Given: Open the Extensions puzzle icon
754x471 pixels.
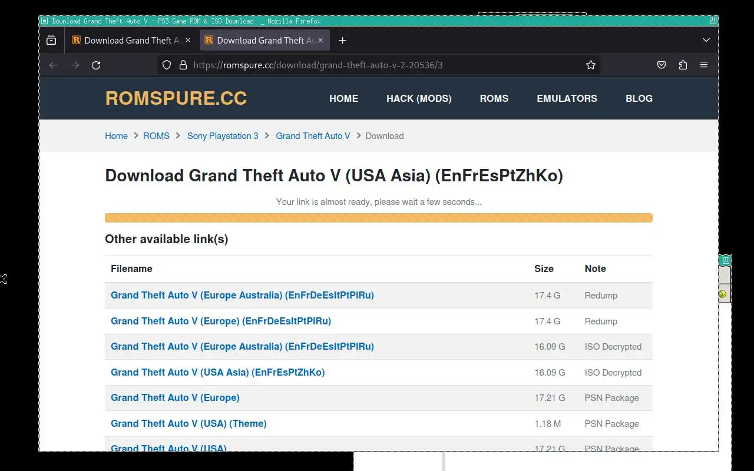Looking at the screenshot, I should [x=683, y=65].
